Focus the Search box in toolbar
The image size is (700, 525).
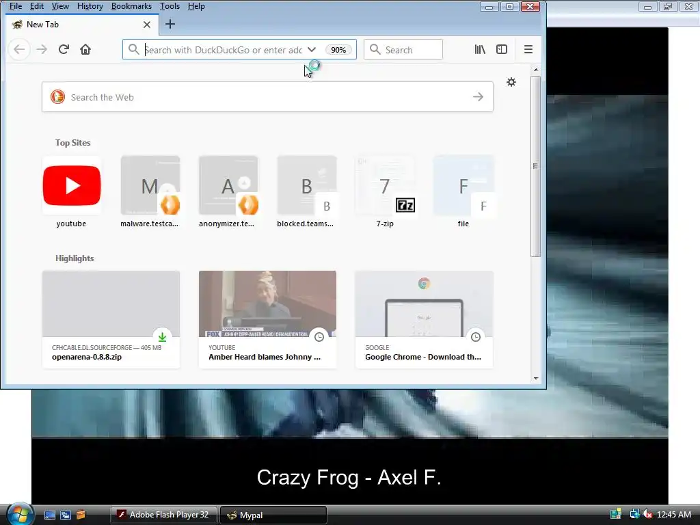tap(403, 49)
